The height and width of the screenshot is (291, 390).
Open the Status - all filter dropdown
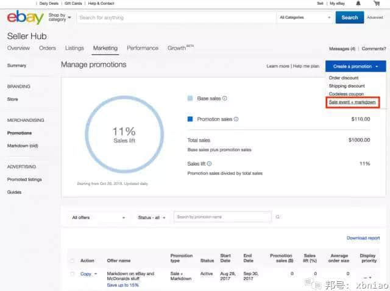click(x=151, y=217)
